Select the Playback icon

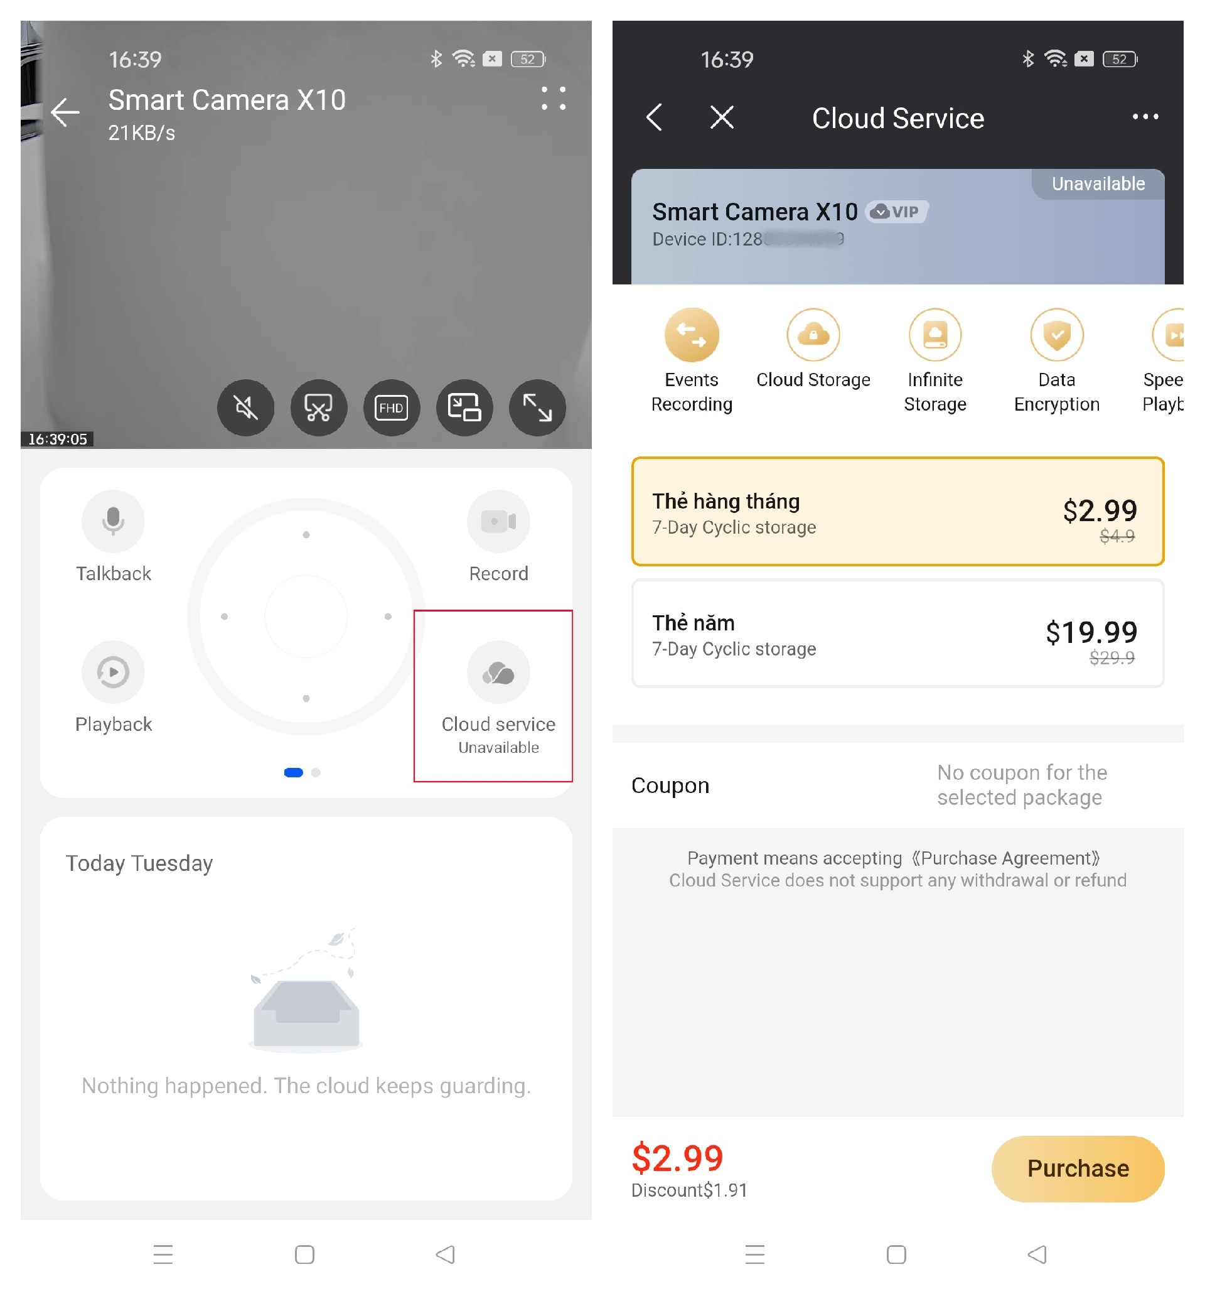[113, 671]
